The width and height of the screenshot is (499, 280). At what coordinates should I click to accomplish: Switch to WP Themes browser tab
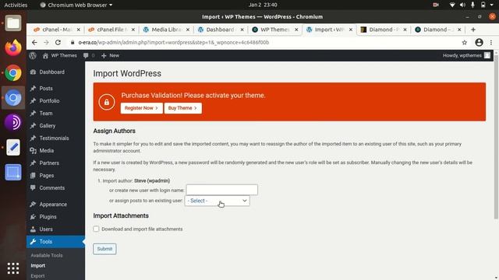(275, 30)
